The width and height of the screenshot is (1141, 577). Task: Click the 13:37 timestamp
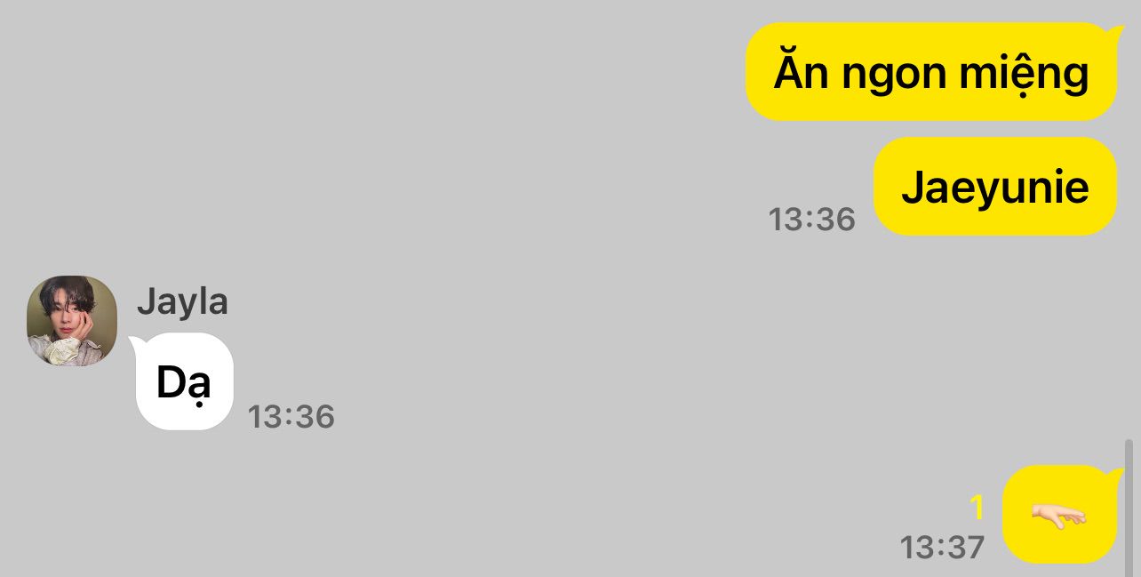pyautogui.click(x=942, y=547)
